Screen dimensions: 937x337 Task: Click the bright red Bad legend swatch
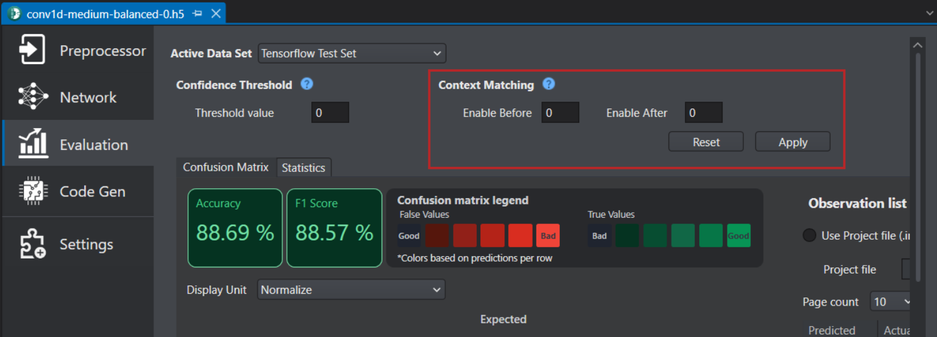548,236
